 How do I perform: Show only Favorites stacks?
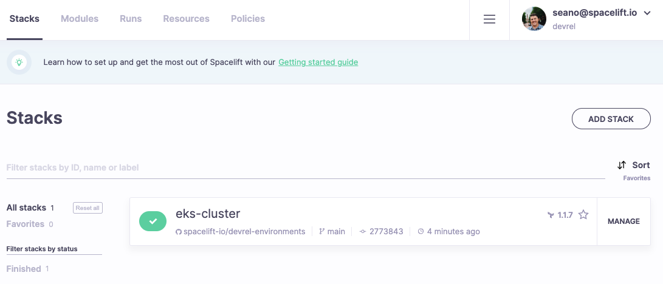point(26,224)
